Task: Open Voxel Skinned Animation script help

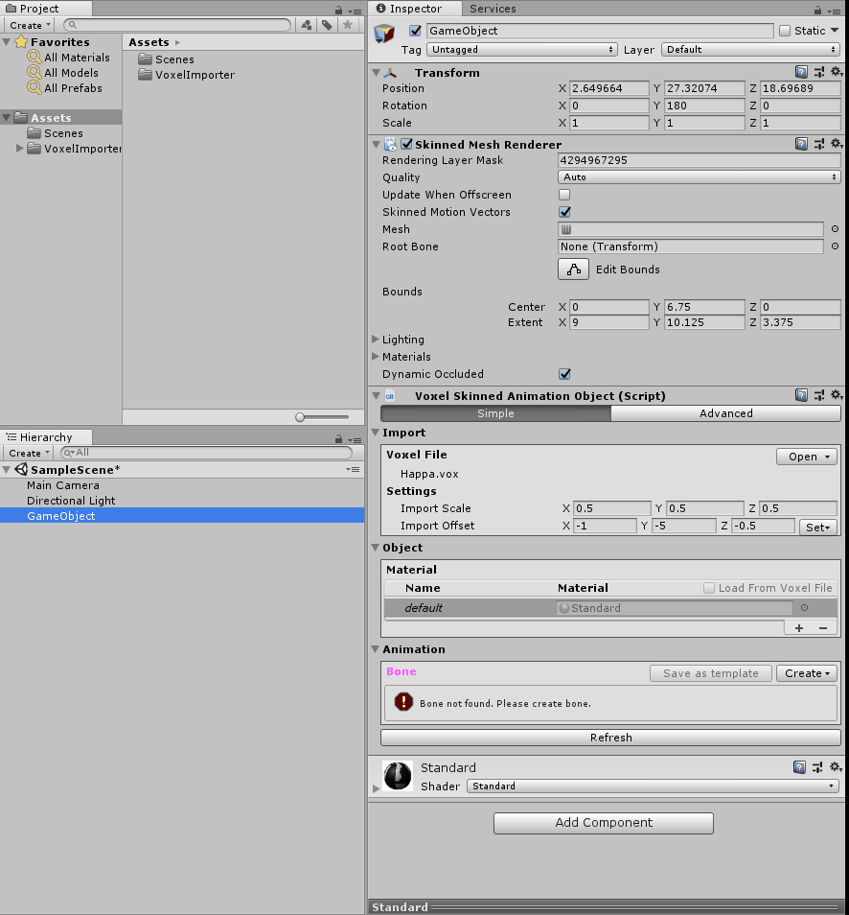Action: point(802,395)
